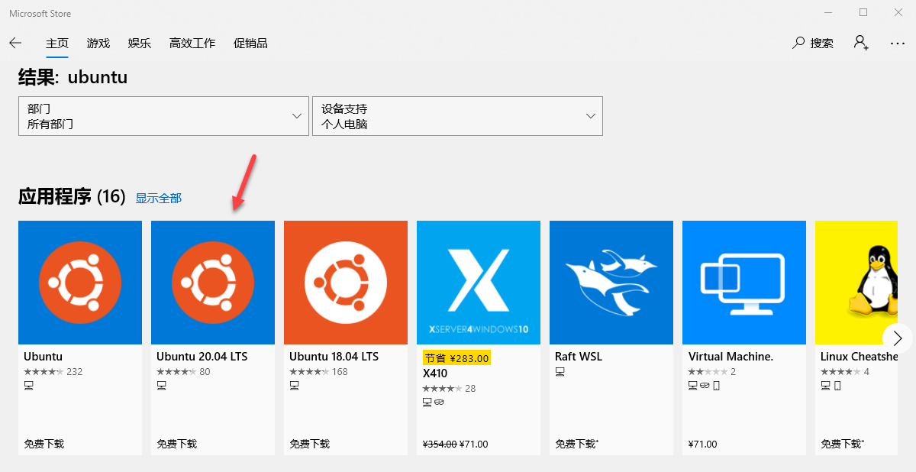Switch to the 主页 tab

tap(57, 44)
